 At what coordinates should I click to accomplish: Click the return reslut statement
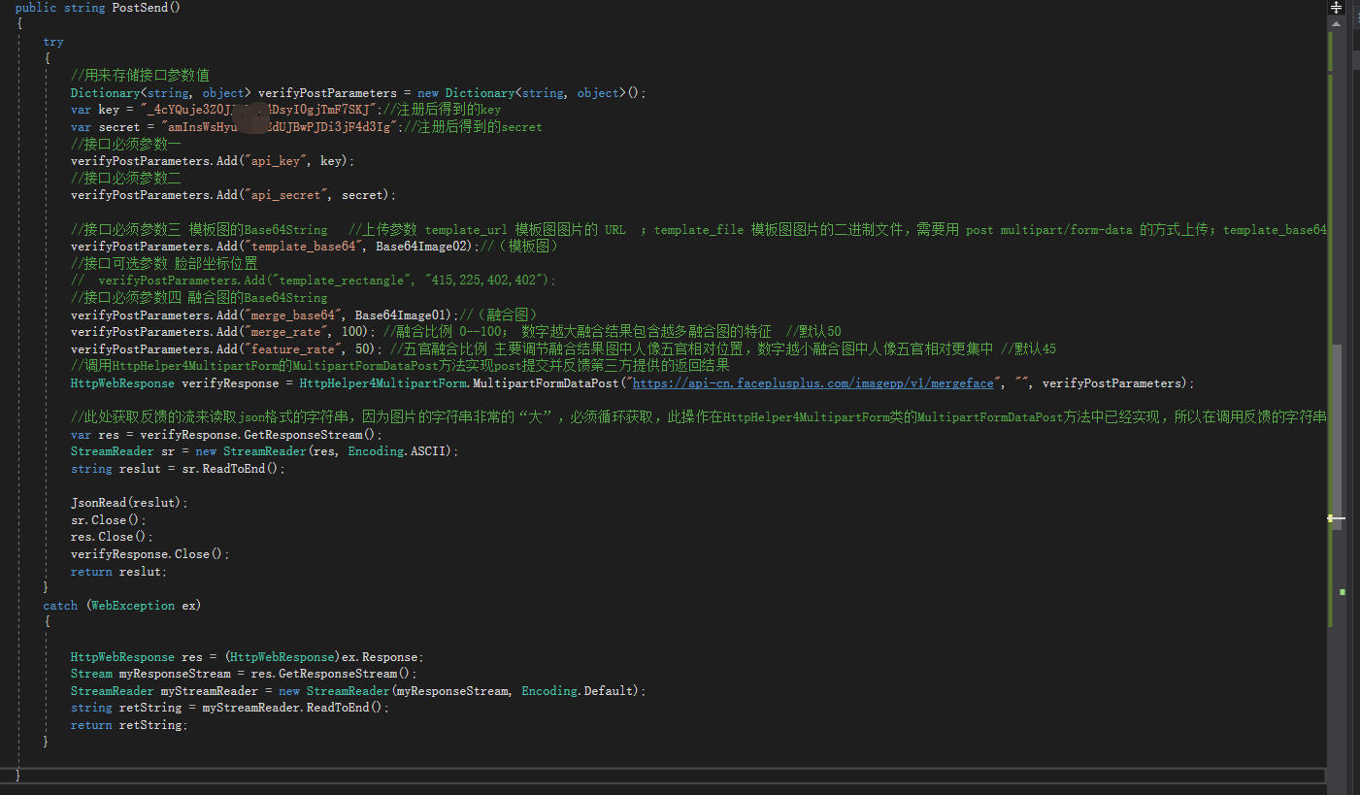tap(118, 572)
